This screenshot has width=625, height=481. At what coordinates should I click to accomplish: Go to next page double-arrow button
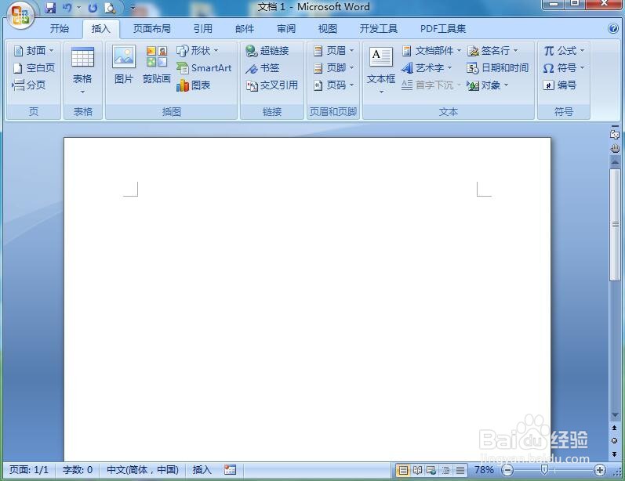(x=615, y=454)
